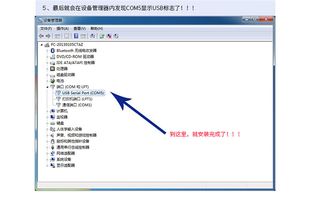Expand the DVD/CD-ROM 驱动器 node

[x=47, y=57]
